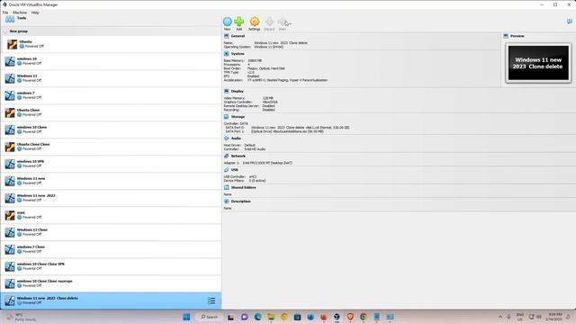Image resolution: width=576 pixels, height=324 pixels.
Task: Select the windows 7 virtual machine
Action: pos(111,95)
